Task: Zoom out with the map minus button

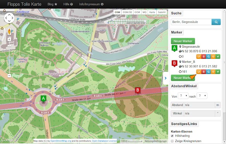Action: [x=9, y=75]
